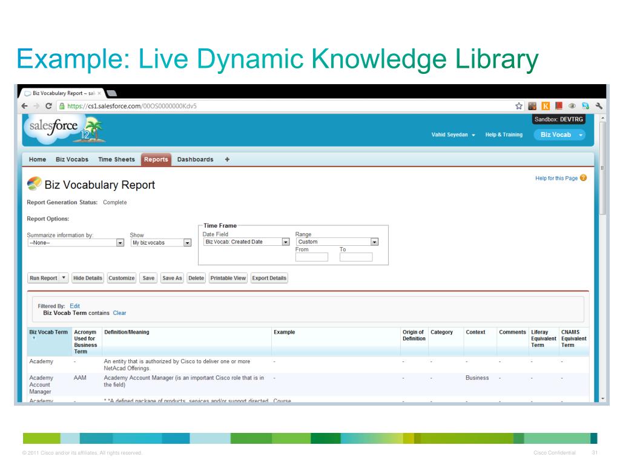Click the help question mark icon

click(583, 178)
